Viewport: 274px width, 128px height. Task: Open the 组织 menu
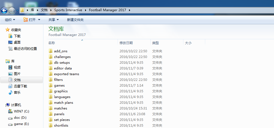pyautogui.click(x=10, y=20)
